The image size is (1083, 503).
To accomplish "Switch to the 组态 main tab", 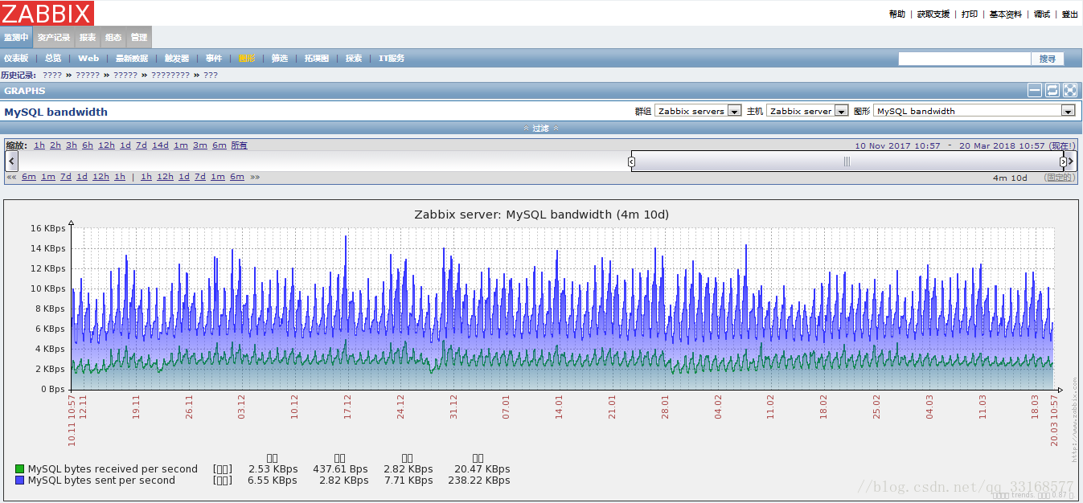I will click(113, 37).
